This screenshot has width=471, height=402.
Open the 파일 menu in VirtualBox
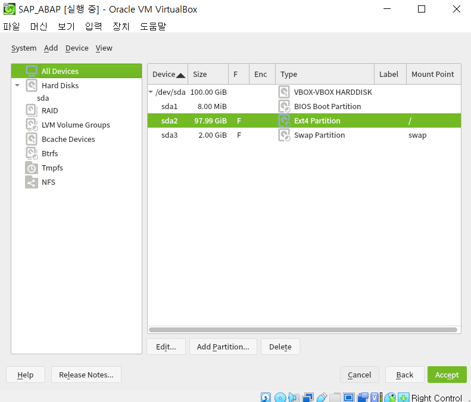click(11, 26)
